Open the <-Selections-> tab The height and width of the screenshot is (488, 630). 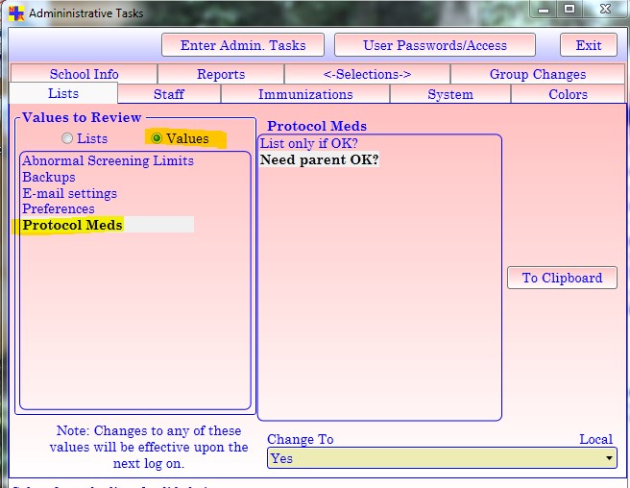click(x=367, y=74)
